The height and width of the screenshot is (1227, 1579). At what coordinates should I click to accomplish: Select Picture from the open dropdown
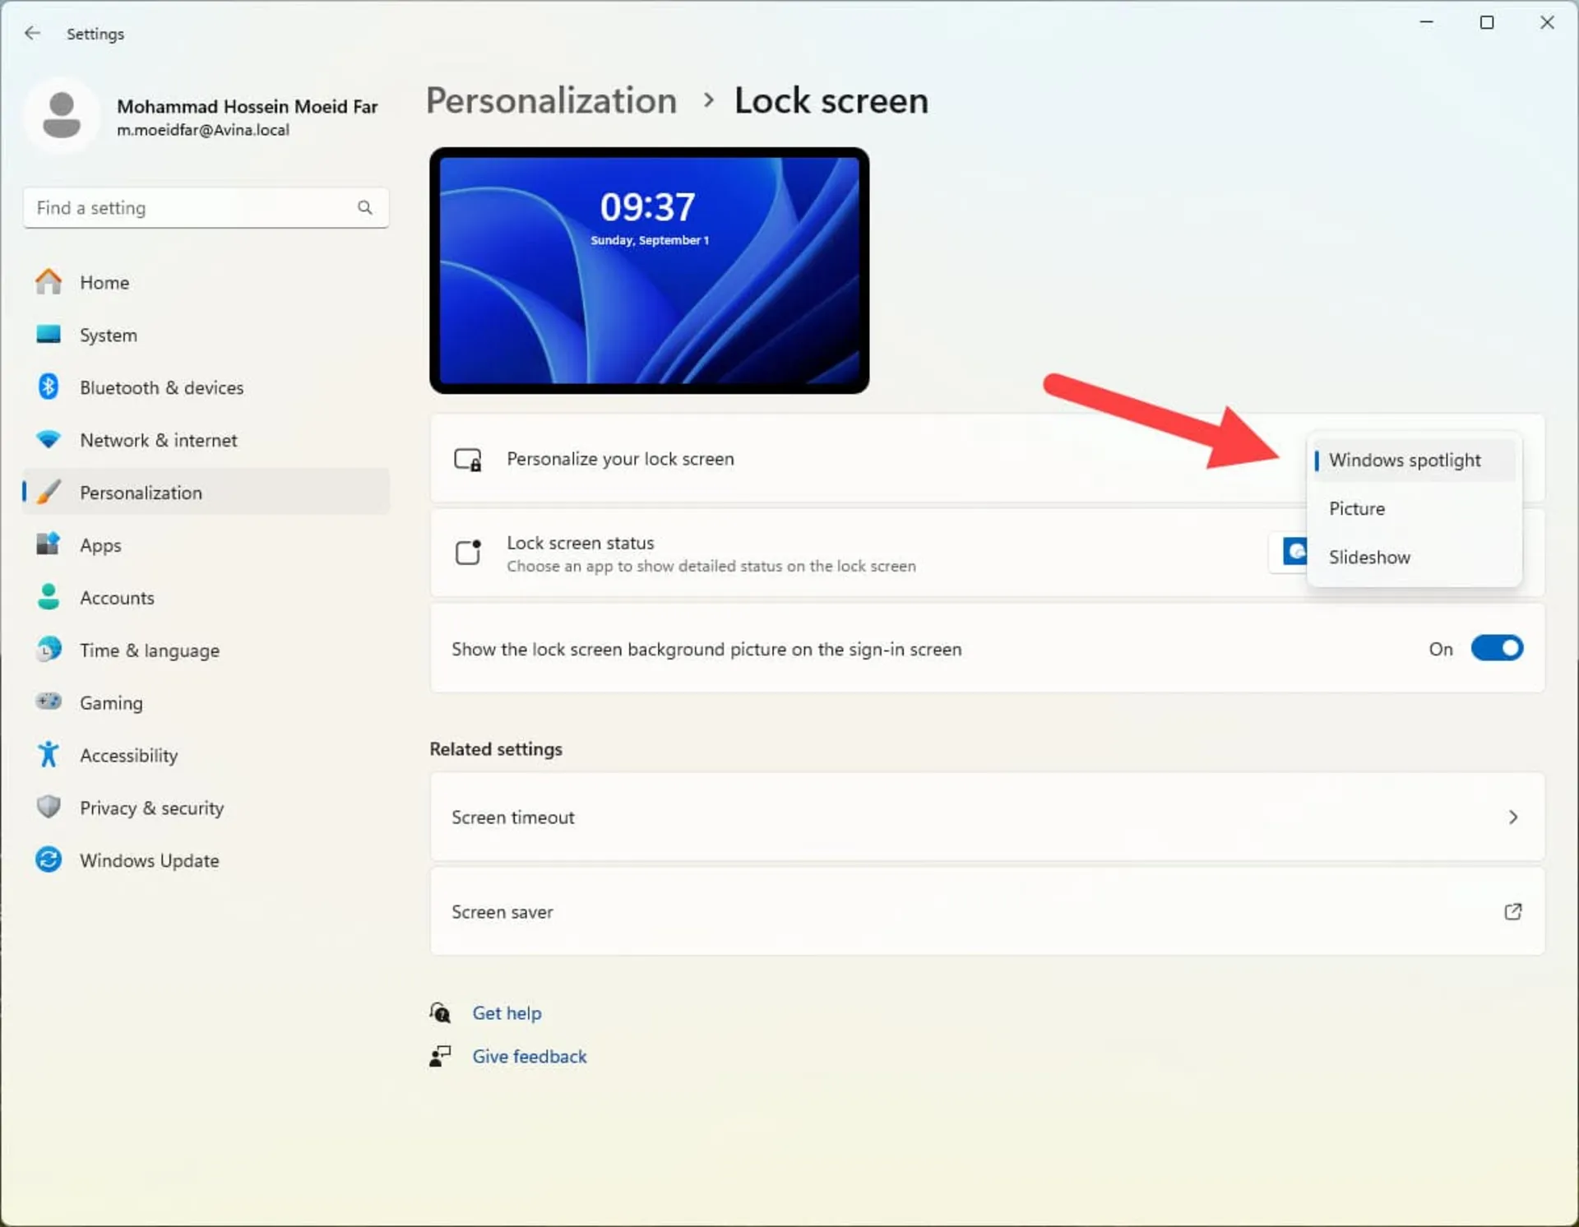[1357, 508]
